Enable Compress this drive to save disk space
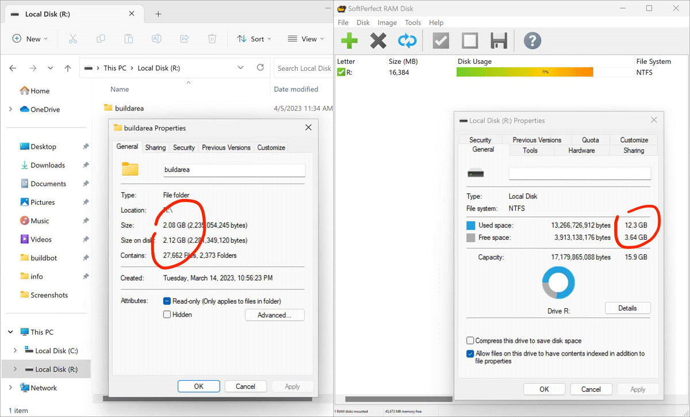 (x=470, y=341)
